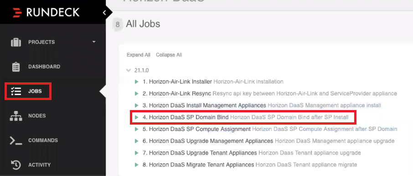Screen dimensions: 413x176
Task: Open Activity in the sidebar
Action: click(x=40, y=165)
